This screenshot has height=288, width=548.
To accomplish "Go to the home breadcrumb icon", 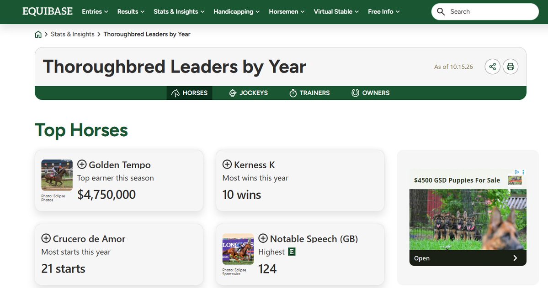I will coord(38,34).
